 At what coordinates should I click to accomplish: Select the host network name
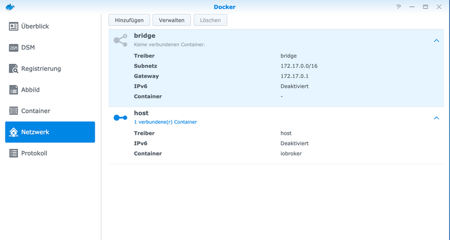[x=141, y=113]
